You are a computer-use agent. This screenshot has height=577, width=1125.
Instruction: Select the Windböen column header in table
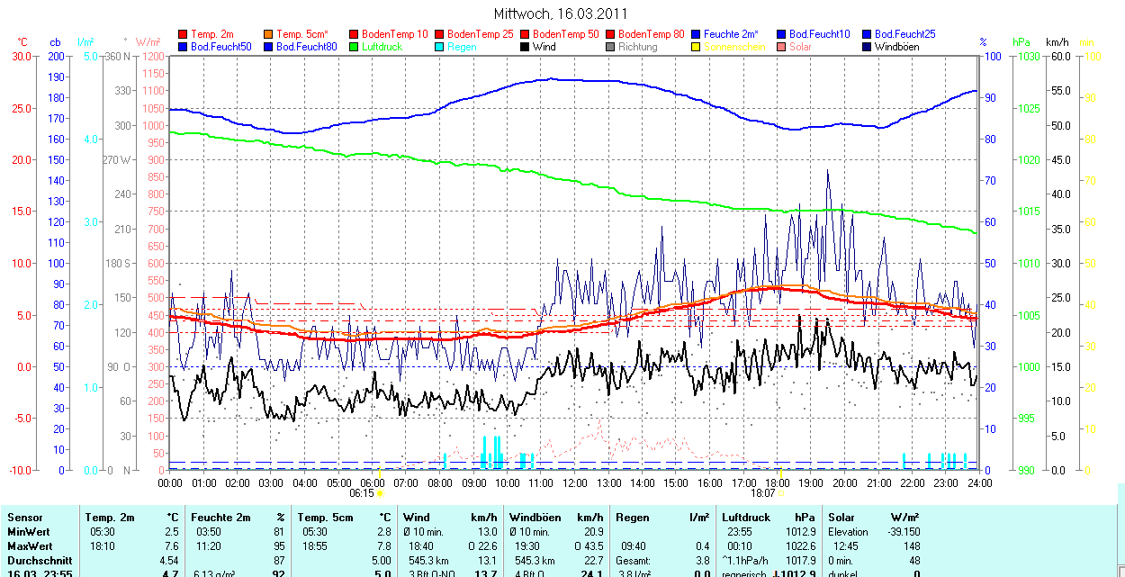tap(535, 518)
